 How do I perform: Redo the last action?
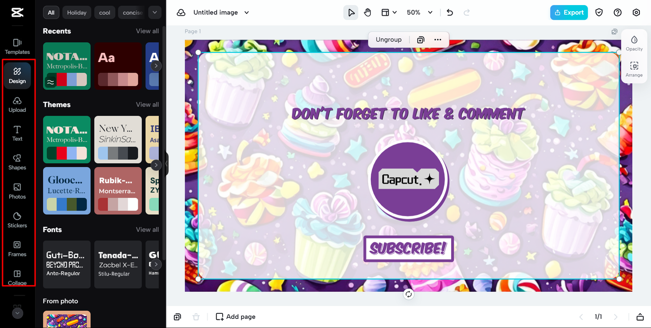coord(466,13)
